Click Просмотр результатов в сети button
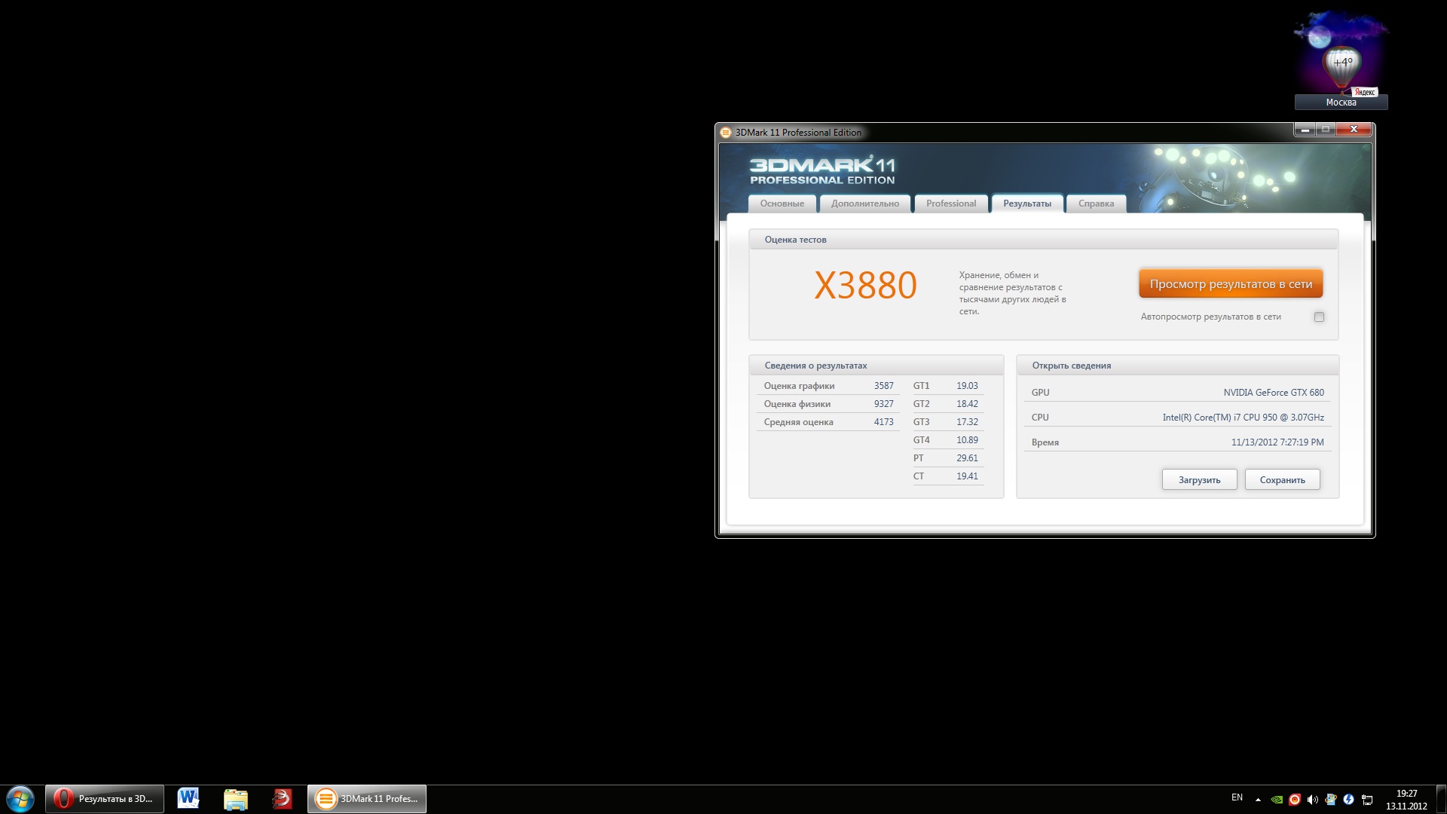Screen dimensions: 1447x814 (1231, 284)
